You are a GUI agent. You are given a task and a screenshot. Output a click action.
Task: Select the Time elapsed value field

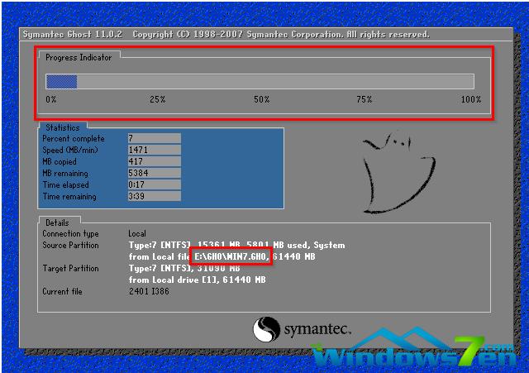[154, 185]
